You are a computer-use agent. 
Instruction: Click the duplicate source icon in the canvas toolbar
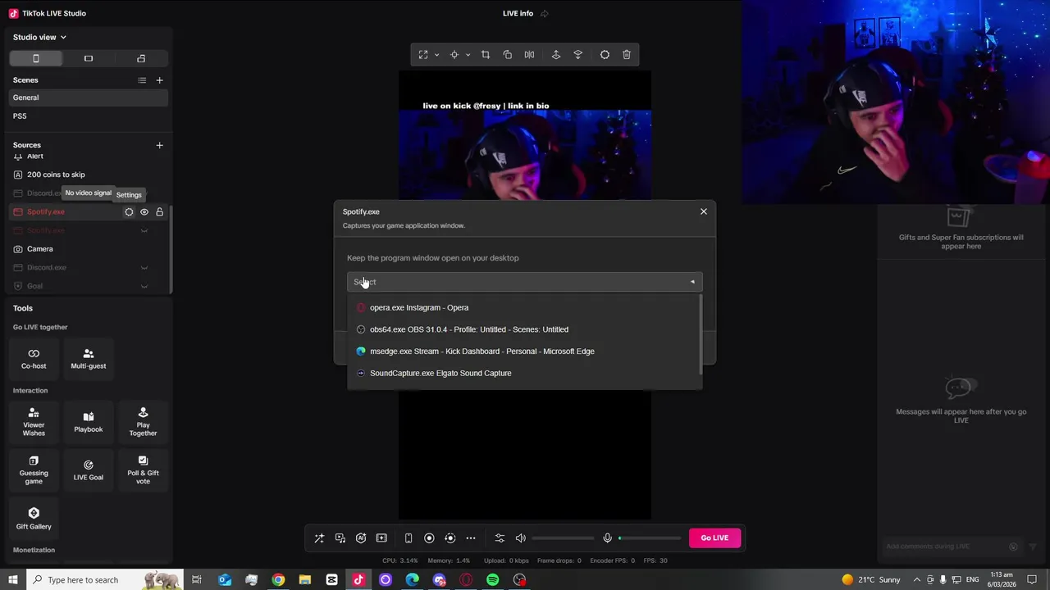pyautogui.click(x=507, y=55)
